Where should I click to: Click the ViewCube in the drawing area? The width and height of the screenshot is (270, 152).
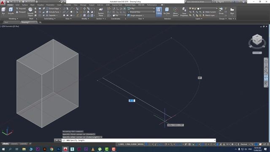coord(257,40)
